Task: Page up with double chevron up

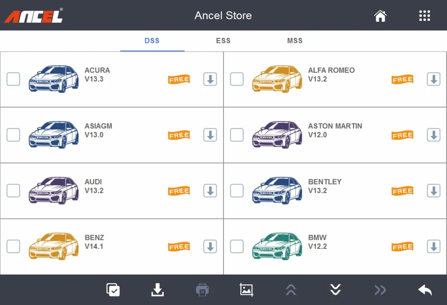Action: [x=291, y=290]
